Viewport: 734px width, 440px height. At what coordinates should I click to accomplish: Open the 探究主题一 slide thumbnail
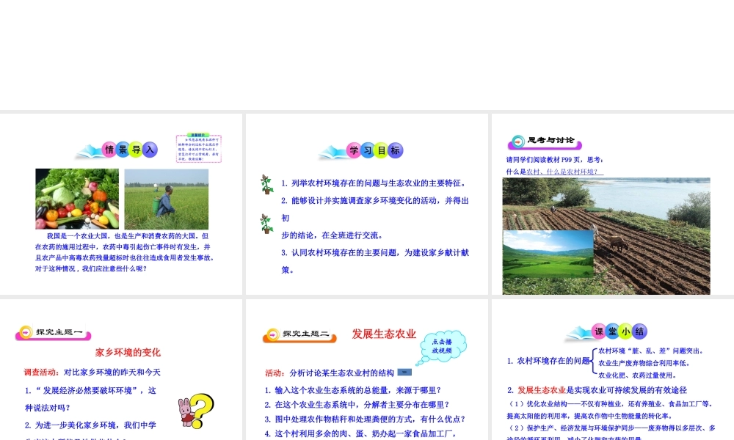click(x=121, y=370)
